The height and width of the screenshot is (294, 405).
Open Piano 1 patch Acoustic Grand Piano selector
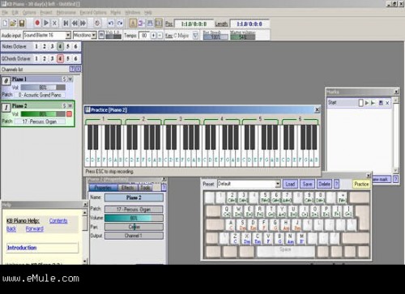pyautogui.click(x=40, y=95)
